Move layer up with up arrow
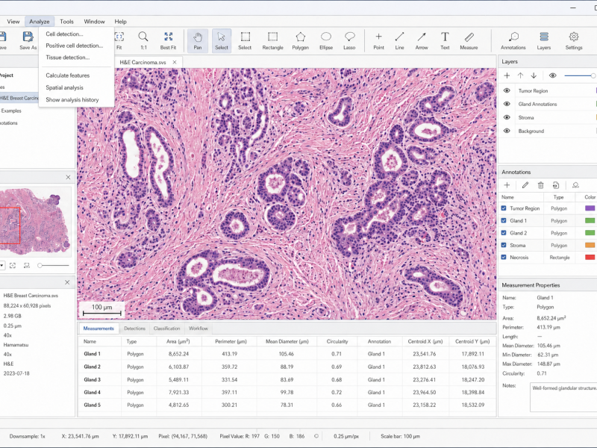Viewport: 597px width, 448px height. coord(520,75)
